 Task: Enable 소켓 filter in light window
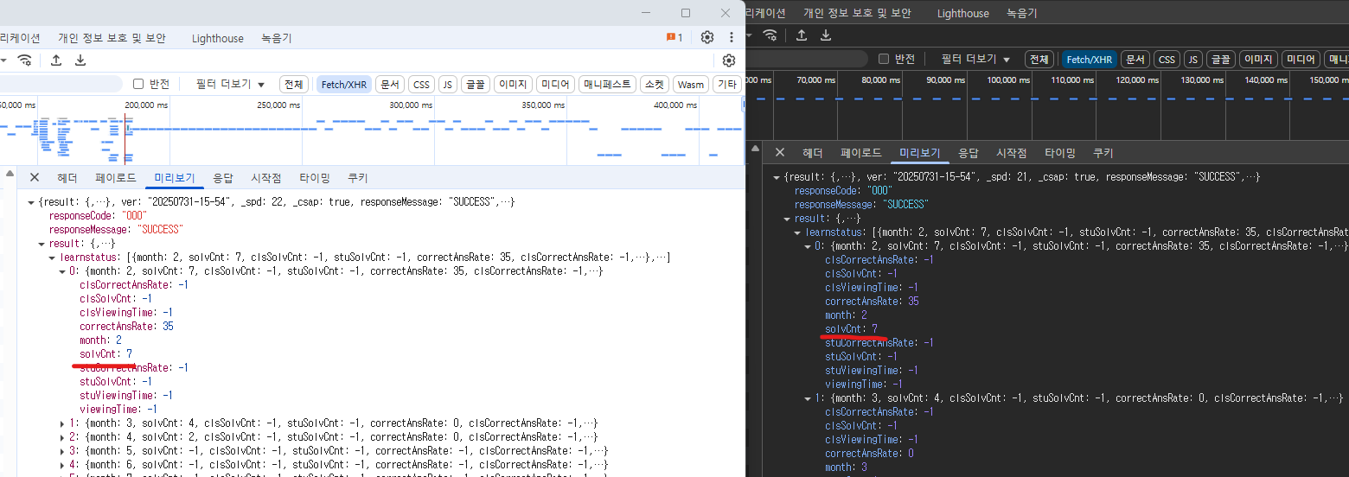654,84
